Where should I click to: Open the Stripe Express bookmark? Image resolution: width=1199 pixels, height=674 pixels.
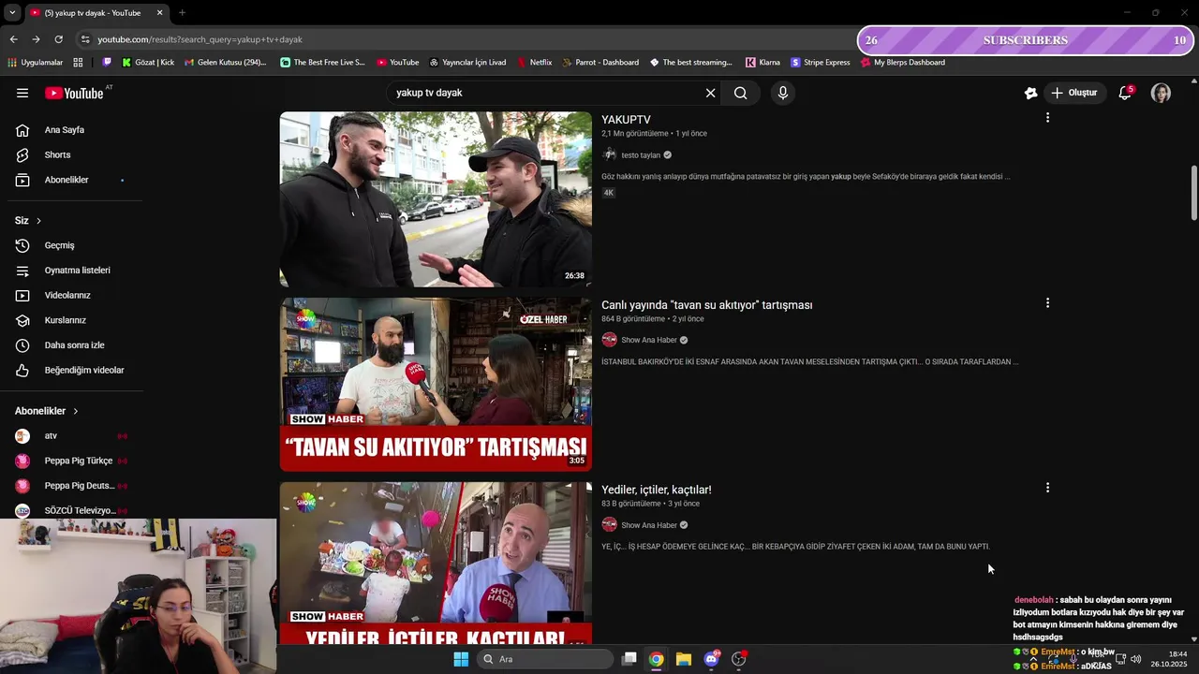(x=821, y=63)
